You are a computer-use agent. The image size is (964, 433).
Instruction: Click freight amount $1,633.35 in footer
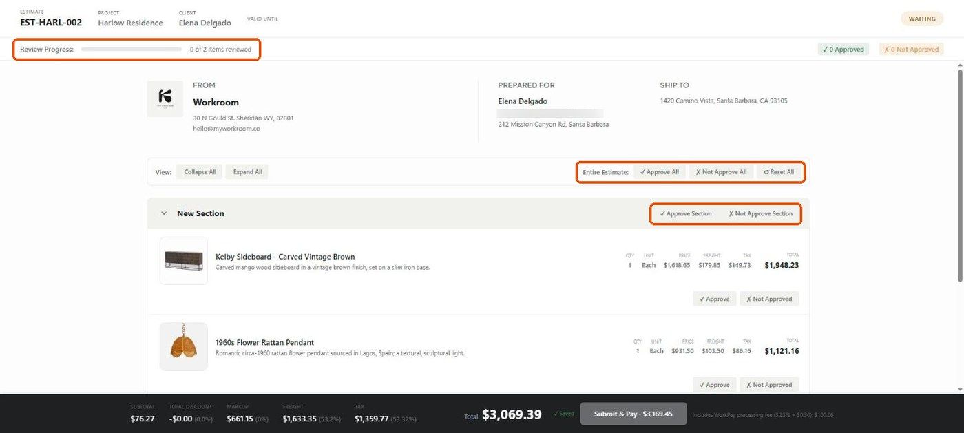click(x=300, y=419)
